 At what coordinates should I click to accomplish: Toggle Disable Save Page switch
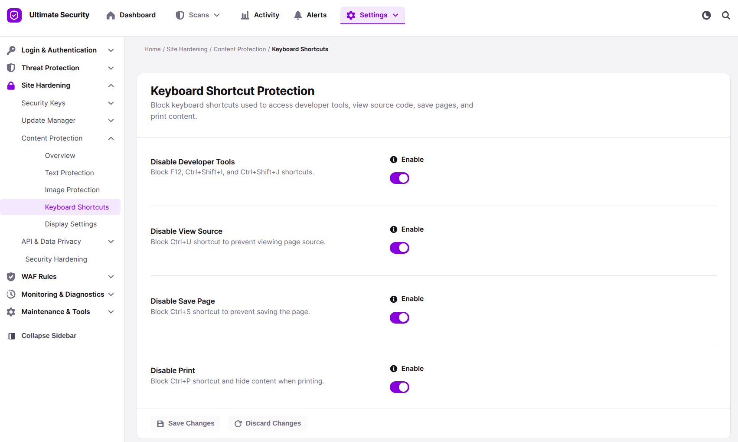[399, 318]
